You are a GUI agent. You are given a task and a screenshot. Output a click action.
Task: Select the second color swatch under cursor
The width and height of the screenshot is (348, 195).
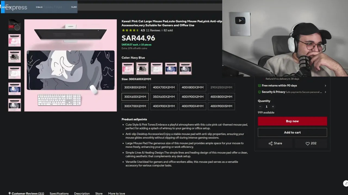142,68
